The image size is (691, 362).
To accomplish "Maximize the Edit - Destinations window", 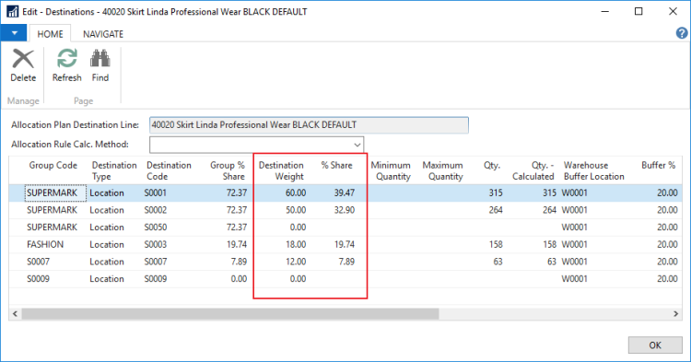I will [638, 11].
